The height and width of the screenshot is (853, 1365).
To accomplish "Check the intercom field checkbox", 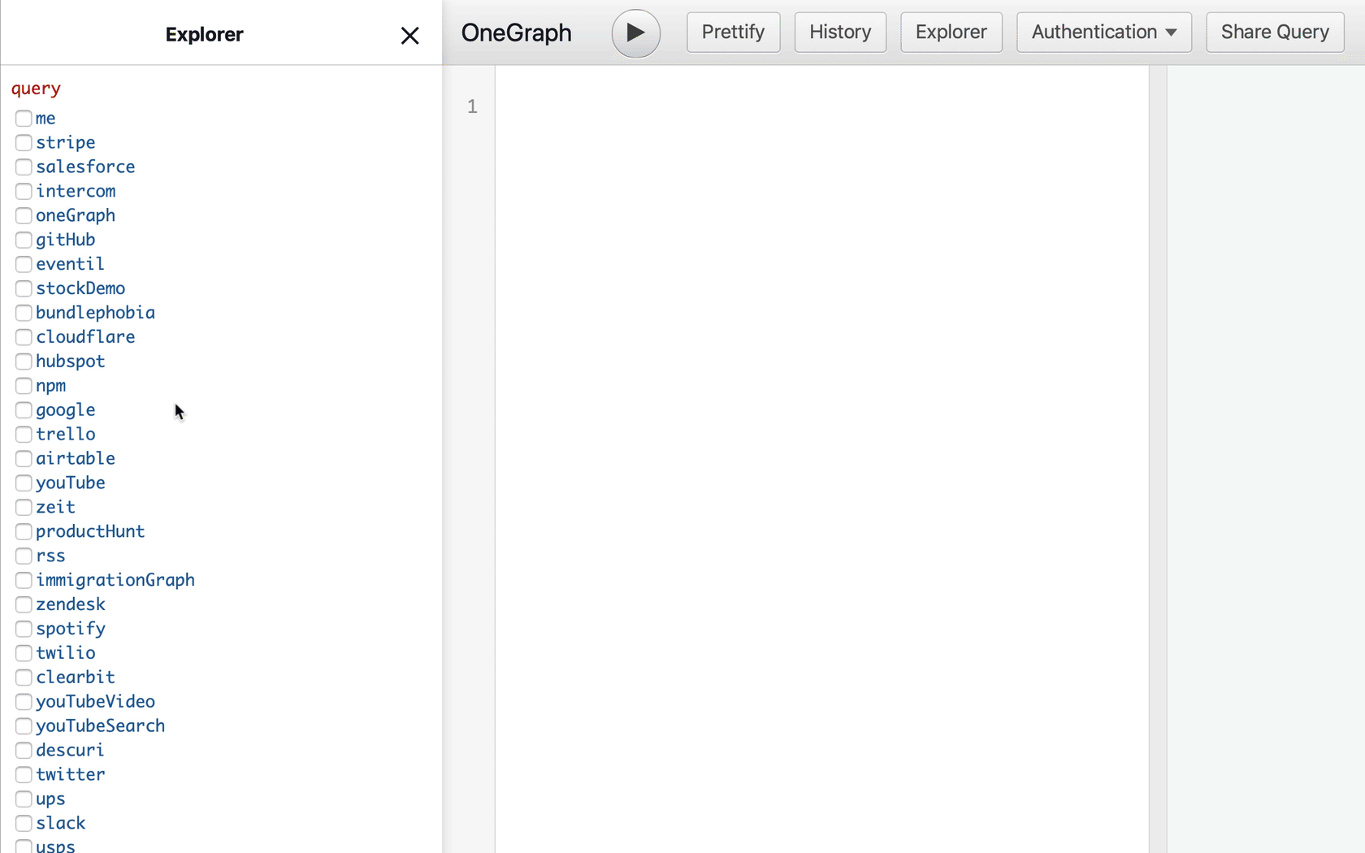I will click(24, 192).
